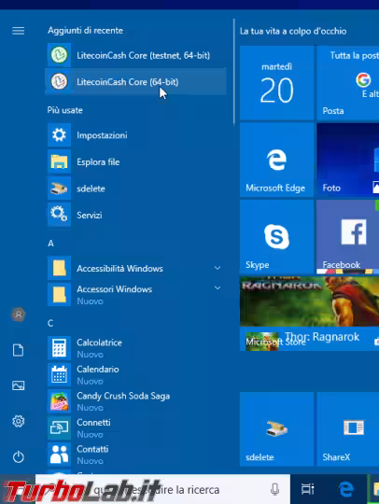Open Connetti app icon
379x504 pixels.
(59, 427)
